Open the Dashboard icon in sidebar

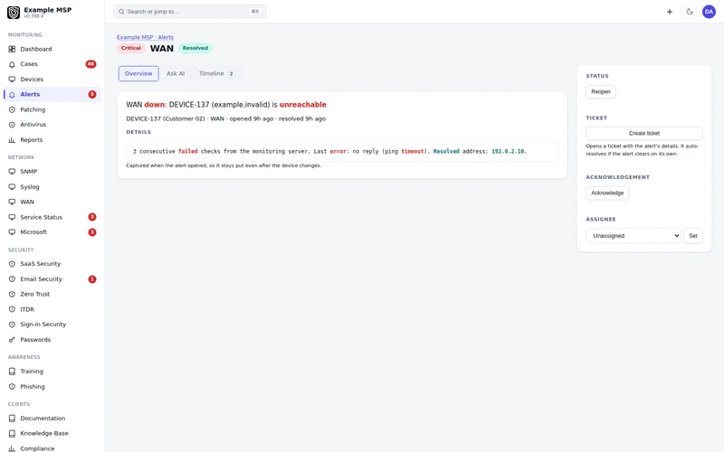(x=12, y=49)
